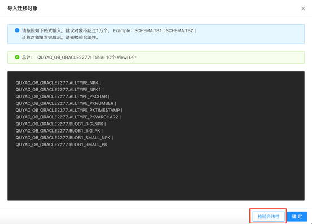Close the 导入迁移对象 dialog
The height and width of the screenshot is (224, 312).
[x=303, y=8]
